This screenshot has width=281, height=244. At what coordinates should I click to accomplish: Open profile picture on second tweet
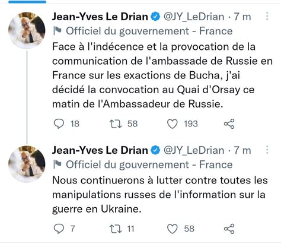(x=27, y=164)
